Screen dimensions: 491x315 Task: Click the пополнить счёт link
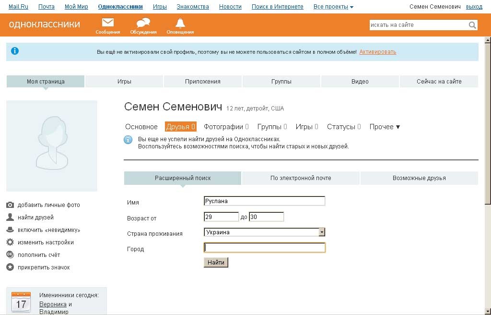pyautogui.click(x=39, y=255)
